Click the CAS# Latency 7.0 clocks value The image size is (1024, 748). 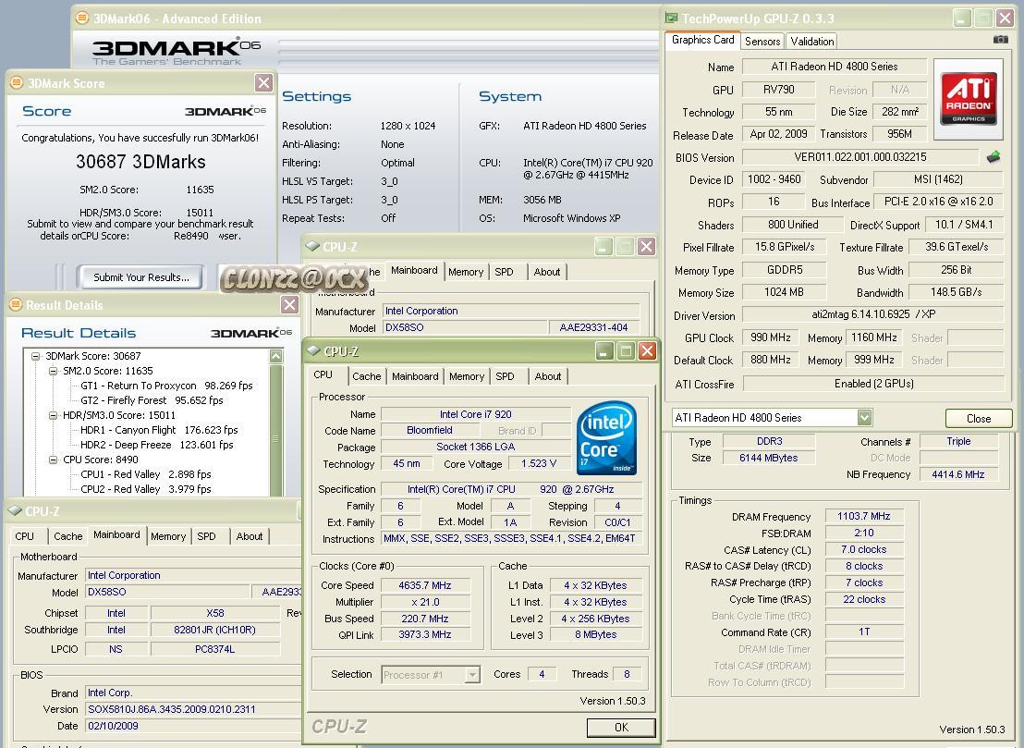click(864, 549)
